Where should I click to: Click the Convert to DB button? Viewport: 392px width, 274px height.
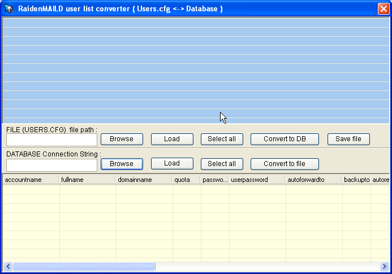click(x=285, y=139)
